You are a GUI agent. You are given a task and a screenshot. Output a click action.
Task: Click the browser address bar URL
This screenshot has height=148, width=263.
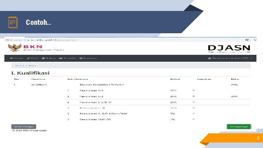[x=52, y=40]
